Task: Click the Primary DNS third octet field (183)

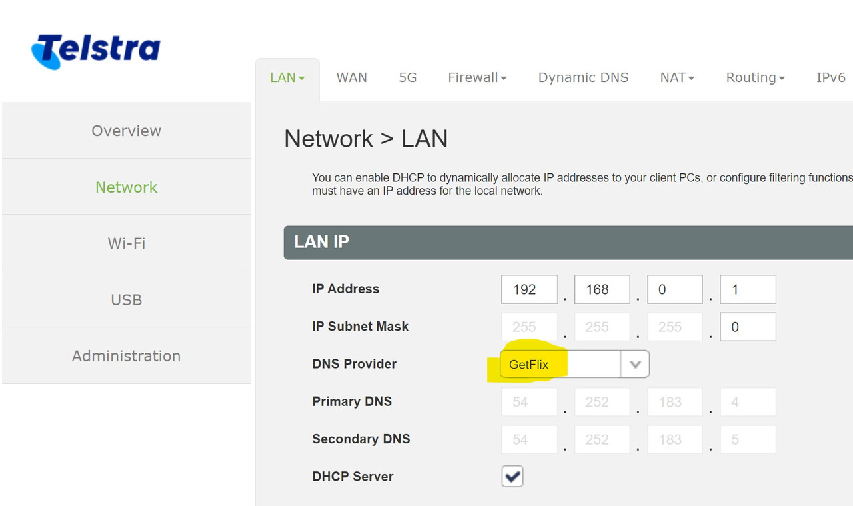Action: pyautogui.click(x=674, y=402)
